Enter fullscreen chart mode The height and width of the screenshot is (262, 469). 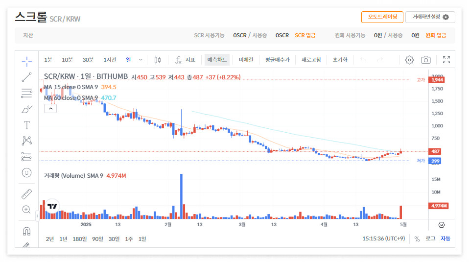point(446,60)
